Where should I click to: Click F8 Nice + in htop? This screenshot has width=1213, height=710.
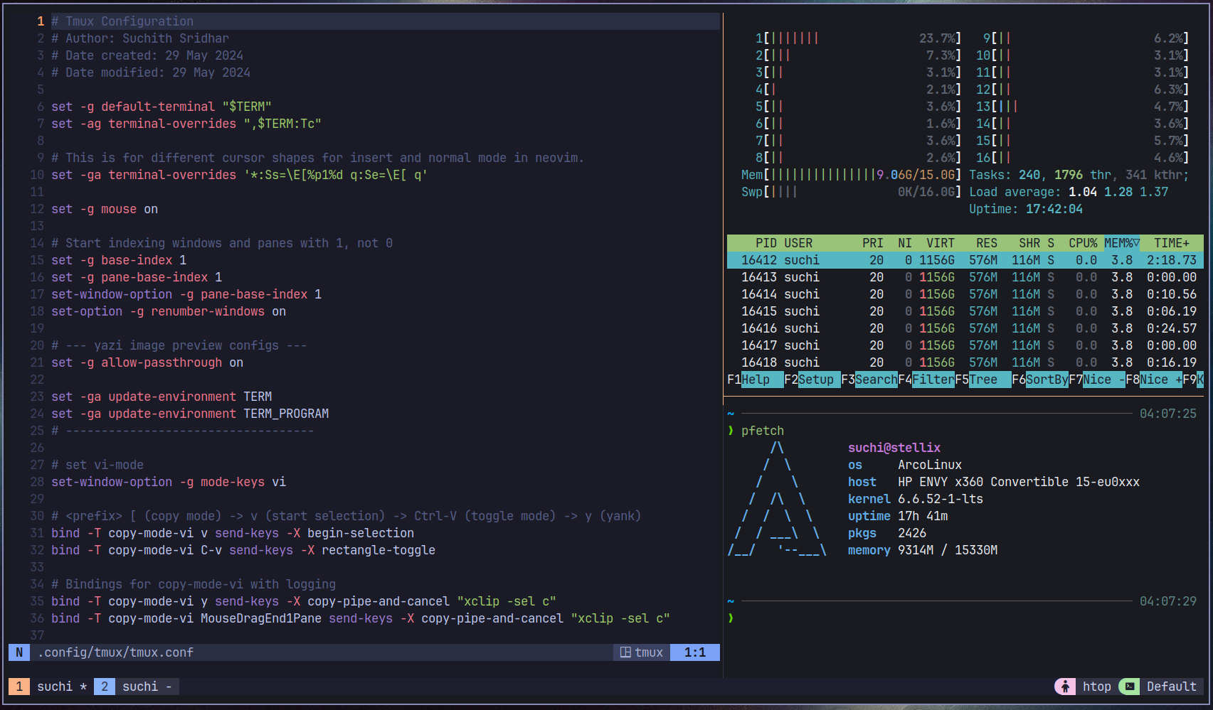1154,380
